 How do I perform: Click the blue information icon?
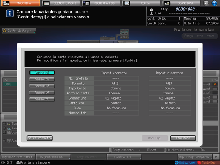[x=10, y=14]
